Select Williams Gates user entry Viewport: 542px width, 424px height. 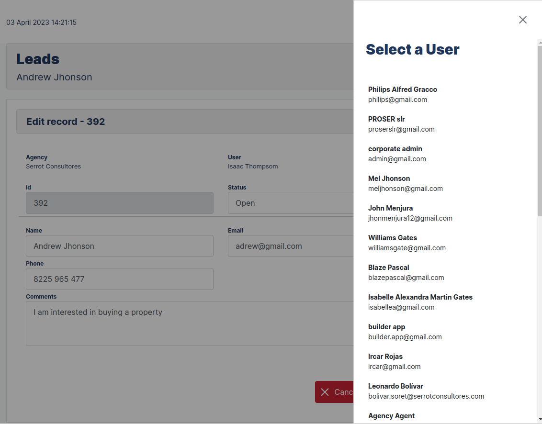tap(406, 243)
